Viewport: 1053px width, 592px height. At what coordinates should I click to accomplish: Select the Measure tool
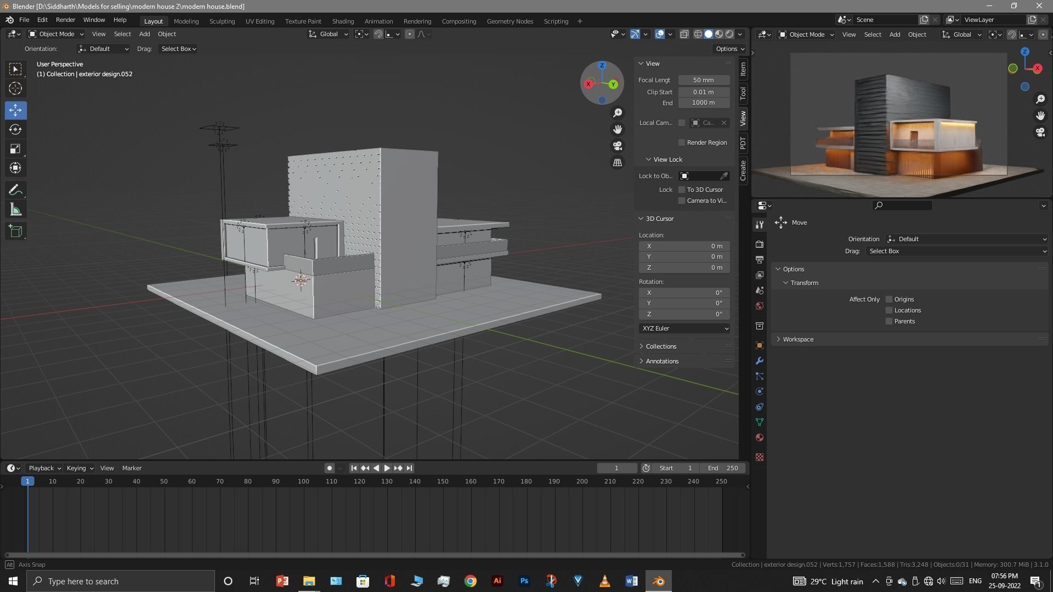pos(15,209)
